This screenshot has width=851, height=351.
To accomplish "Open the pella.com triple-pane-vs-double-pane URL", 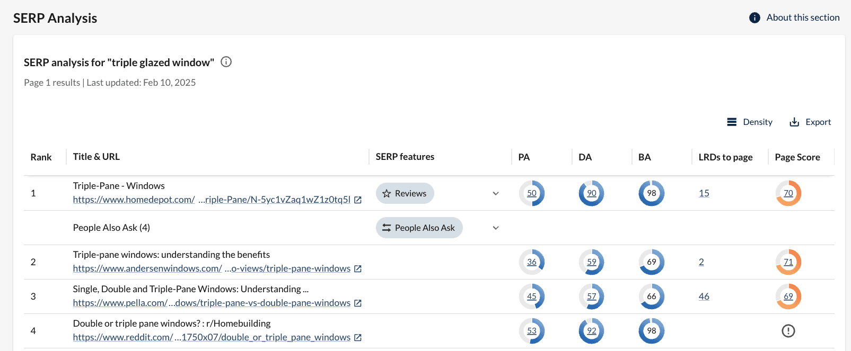I will [212, 303].
